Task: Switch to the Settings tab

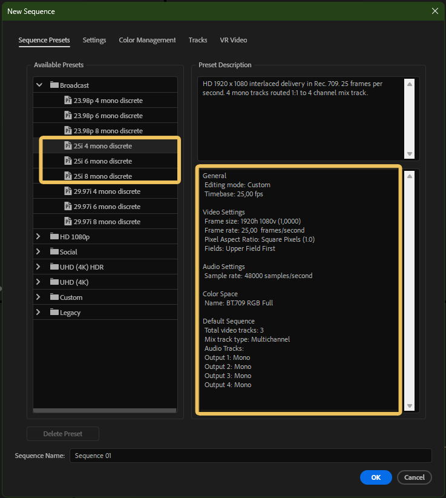Action: (94, 40)
